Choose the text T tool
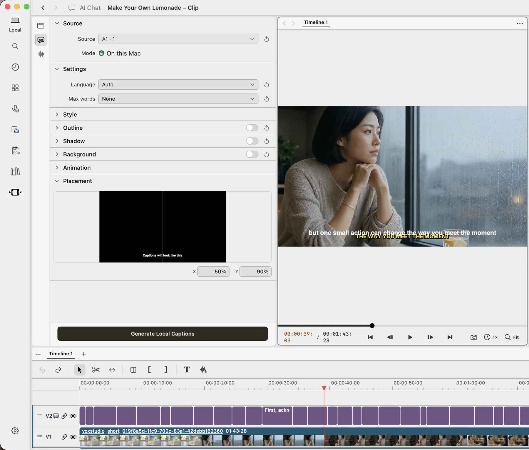The image size is (529, 450). click(x=187, y=370)
